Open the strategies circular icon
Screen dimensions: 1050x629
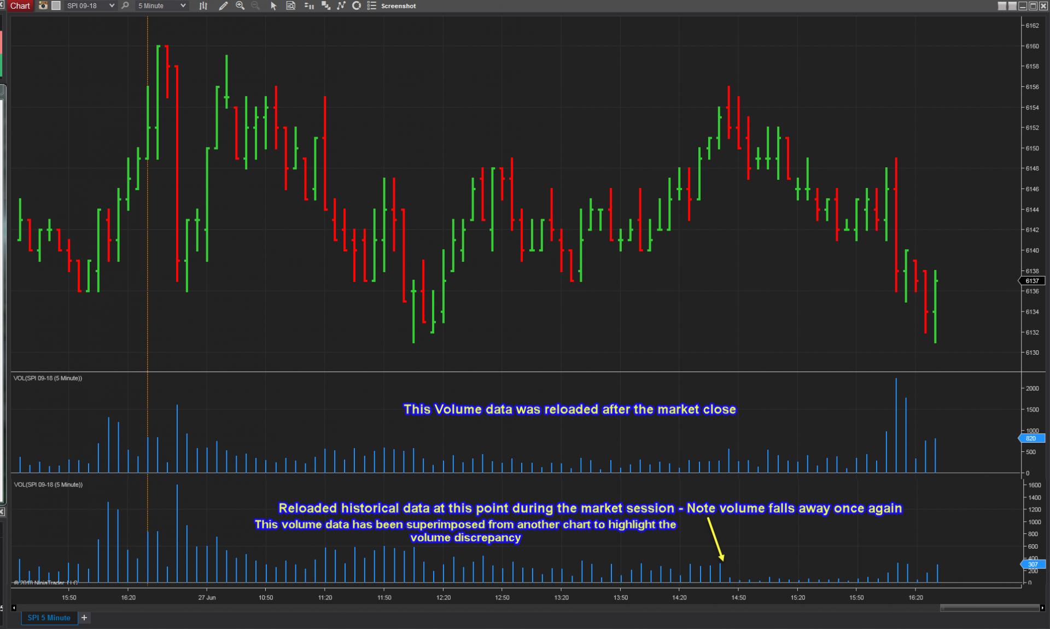click(357, 6)
